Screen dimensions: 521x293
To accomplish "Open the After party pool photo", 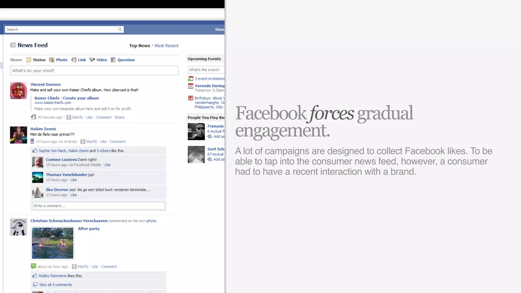I will point(53,243).
